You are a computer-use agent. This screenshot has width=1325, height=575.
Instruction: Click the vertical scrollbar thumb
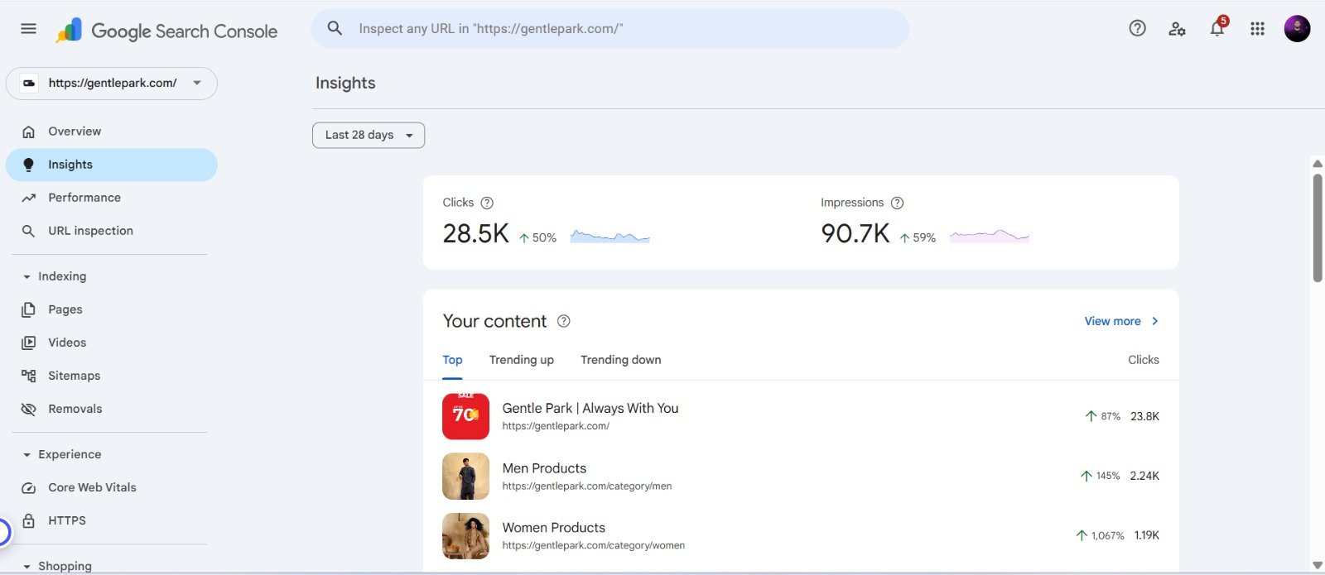coord(1318,228)
